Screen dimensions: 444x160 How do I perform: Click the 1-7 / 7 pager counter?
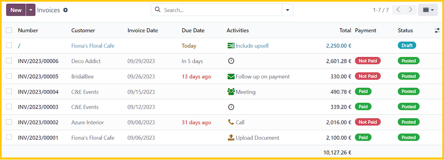pyautogui.click(x=381, y=10)
